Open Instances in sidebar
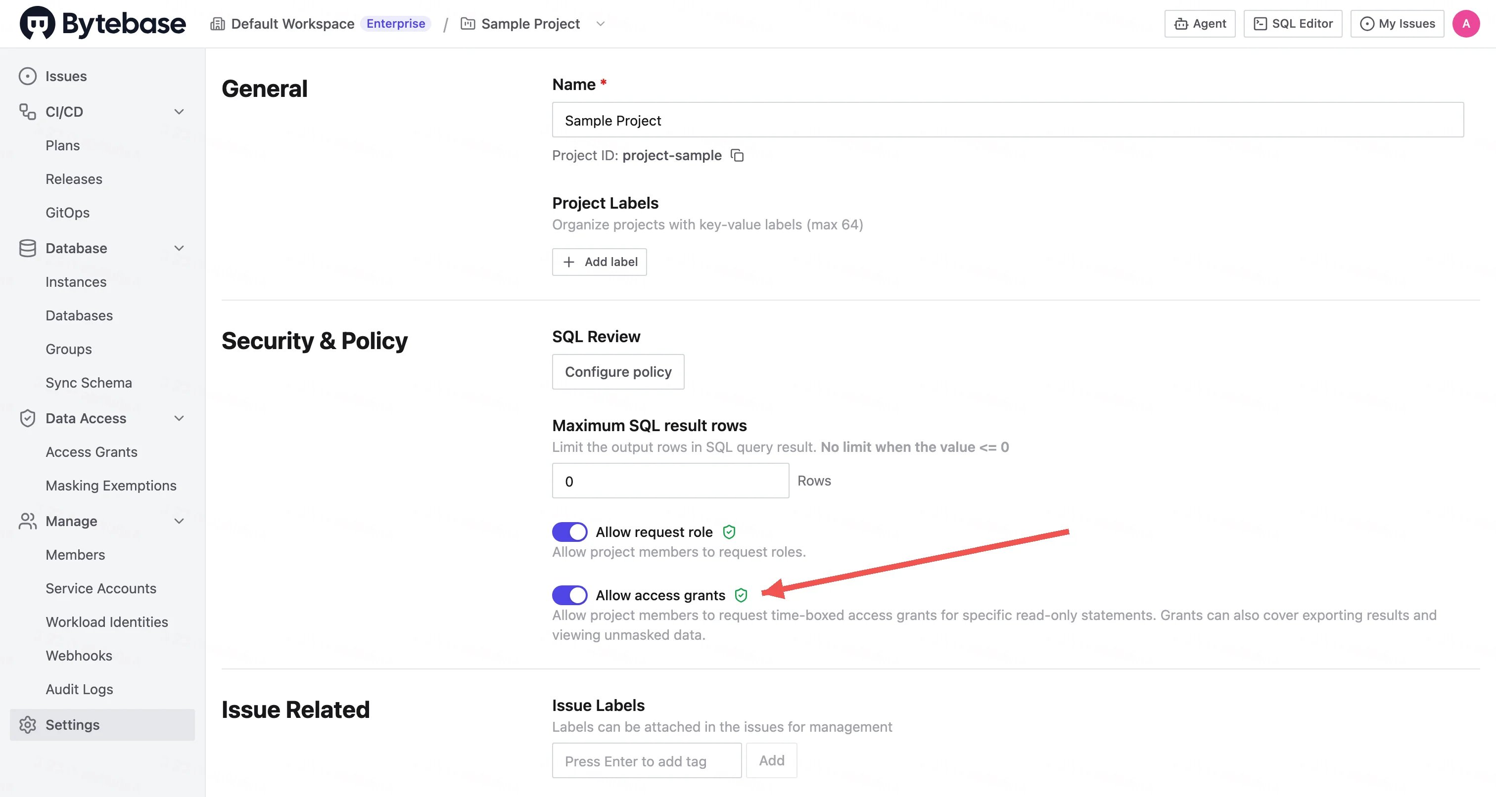The width and height of the screenshot is (1496, 797). point(76,281)
